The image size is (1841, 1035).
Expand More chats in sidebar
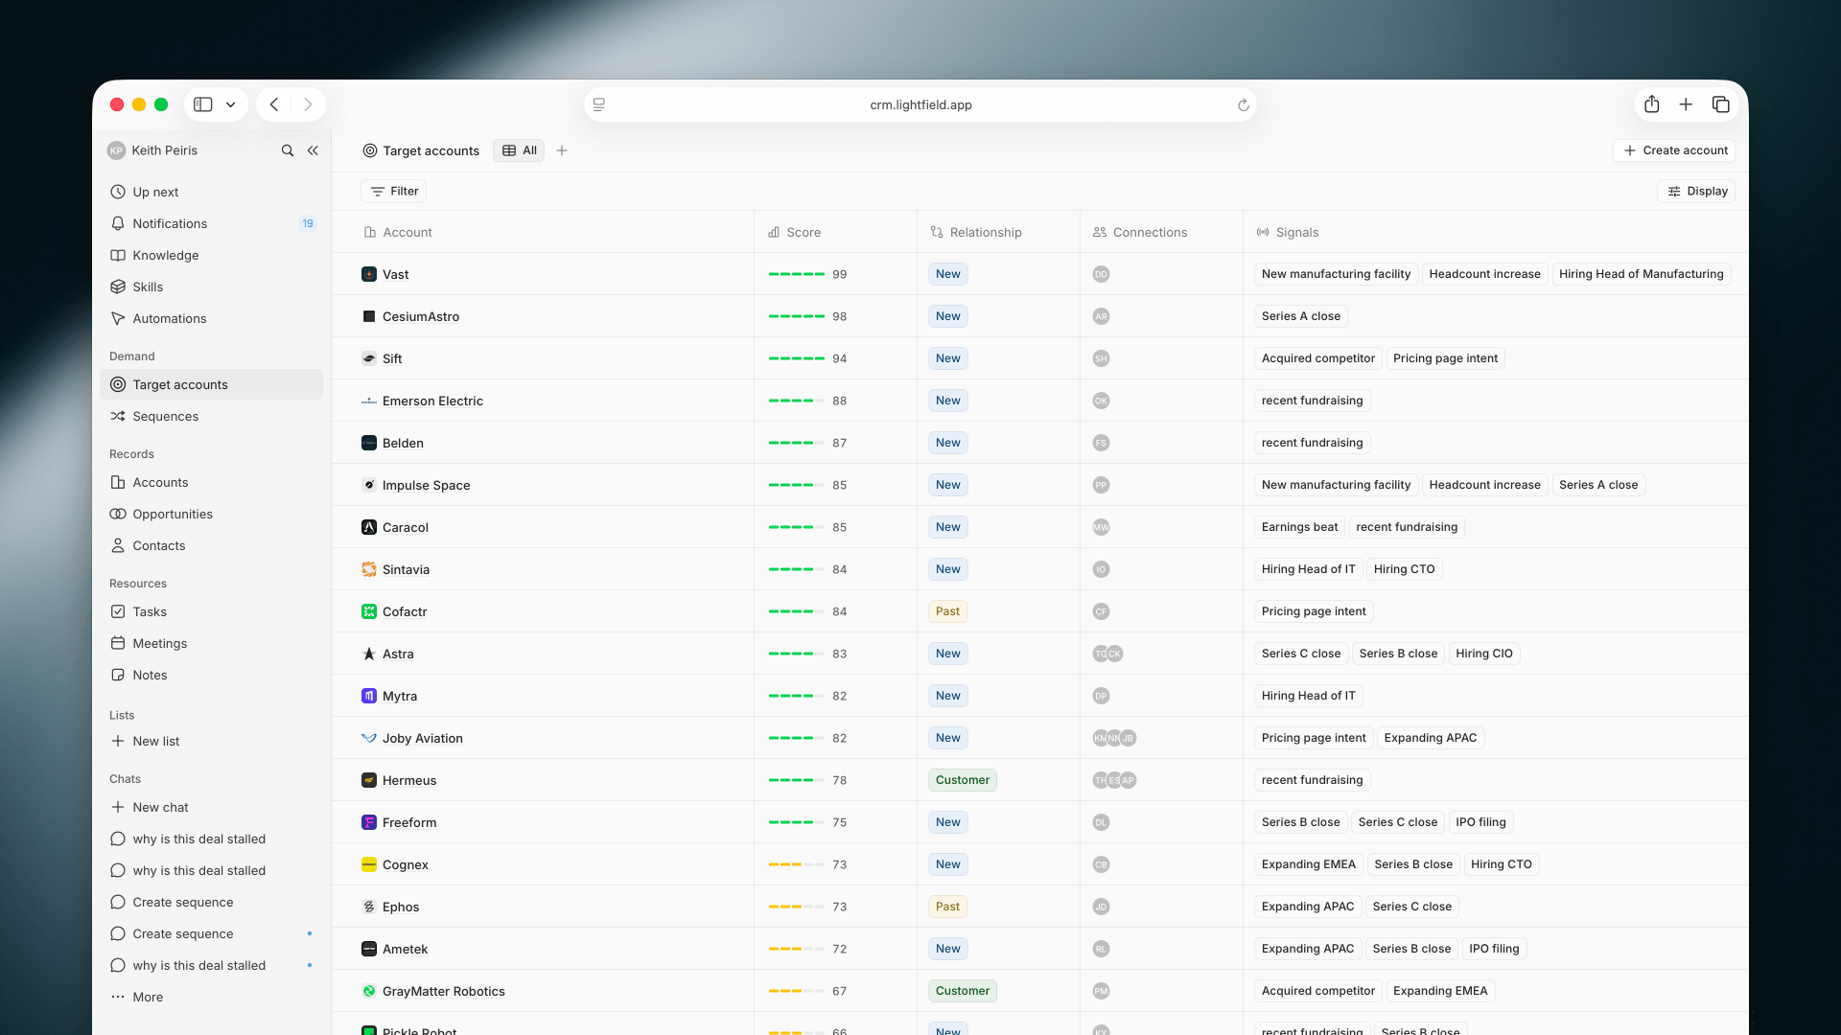212,997
